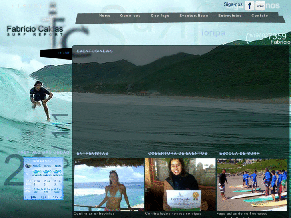Click the black HOME breadcrumb tab
Screen dimensions: 291x218
click(x=56, y=54)
